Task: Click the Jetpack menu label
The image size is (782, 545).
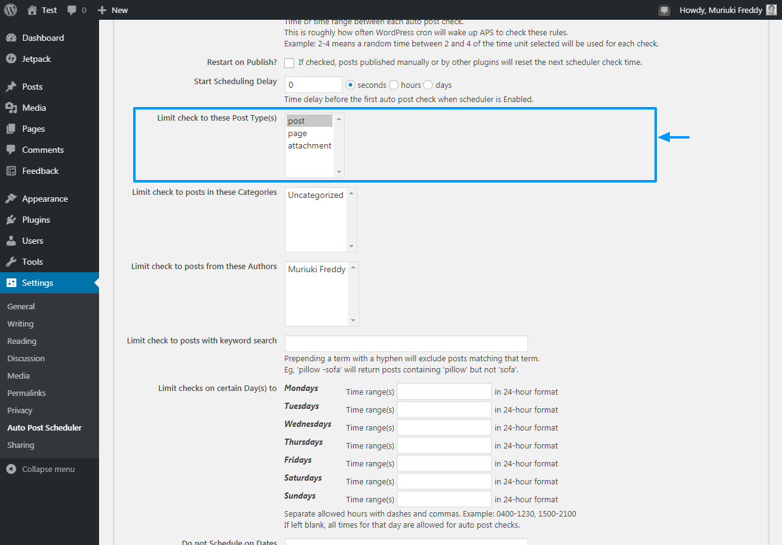Action: pyautogui.click(x=37, y=59)
